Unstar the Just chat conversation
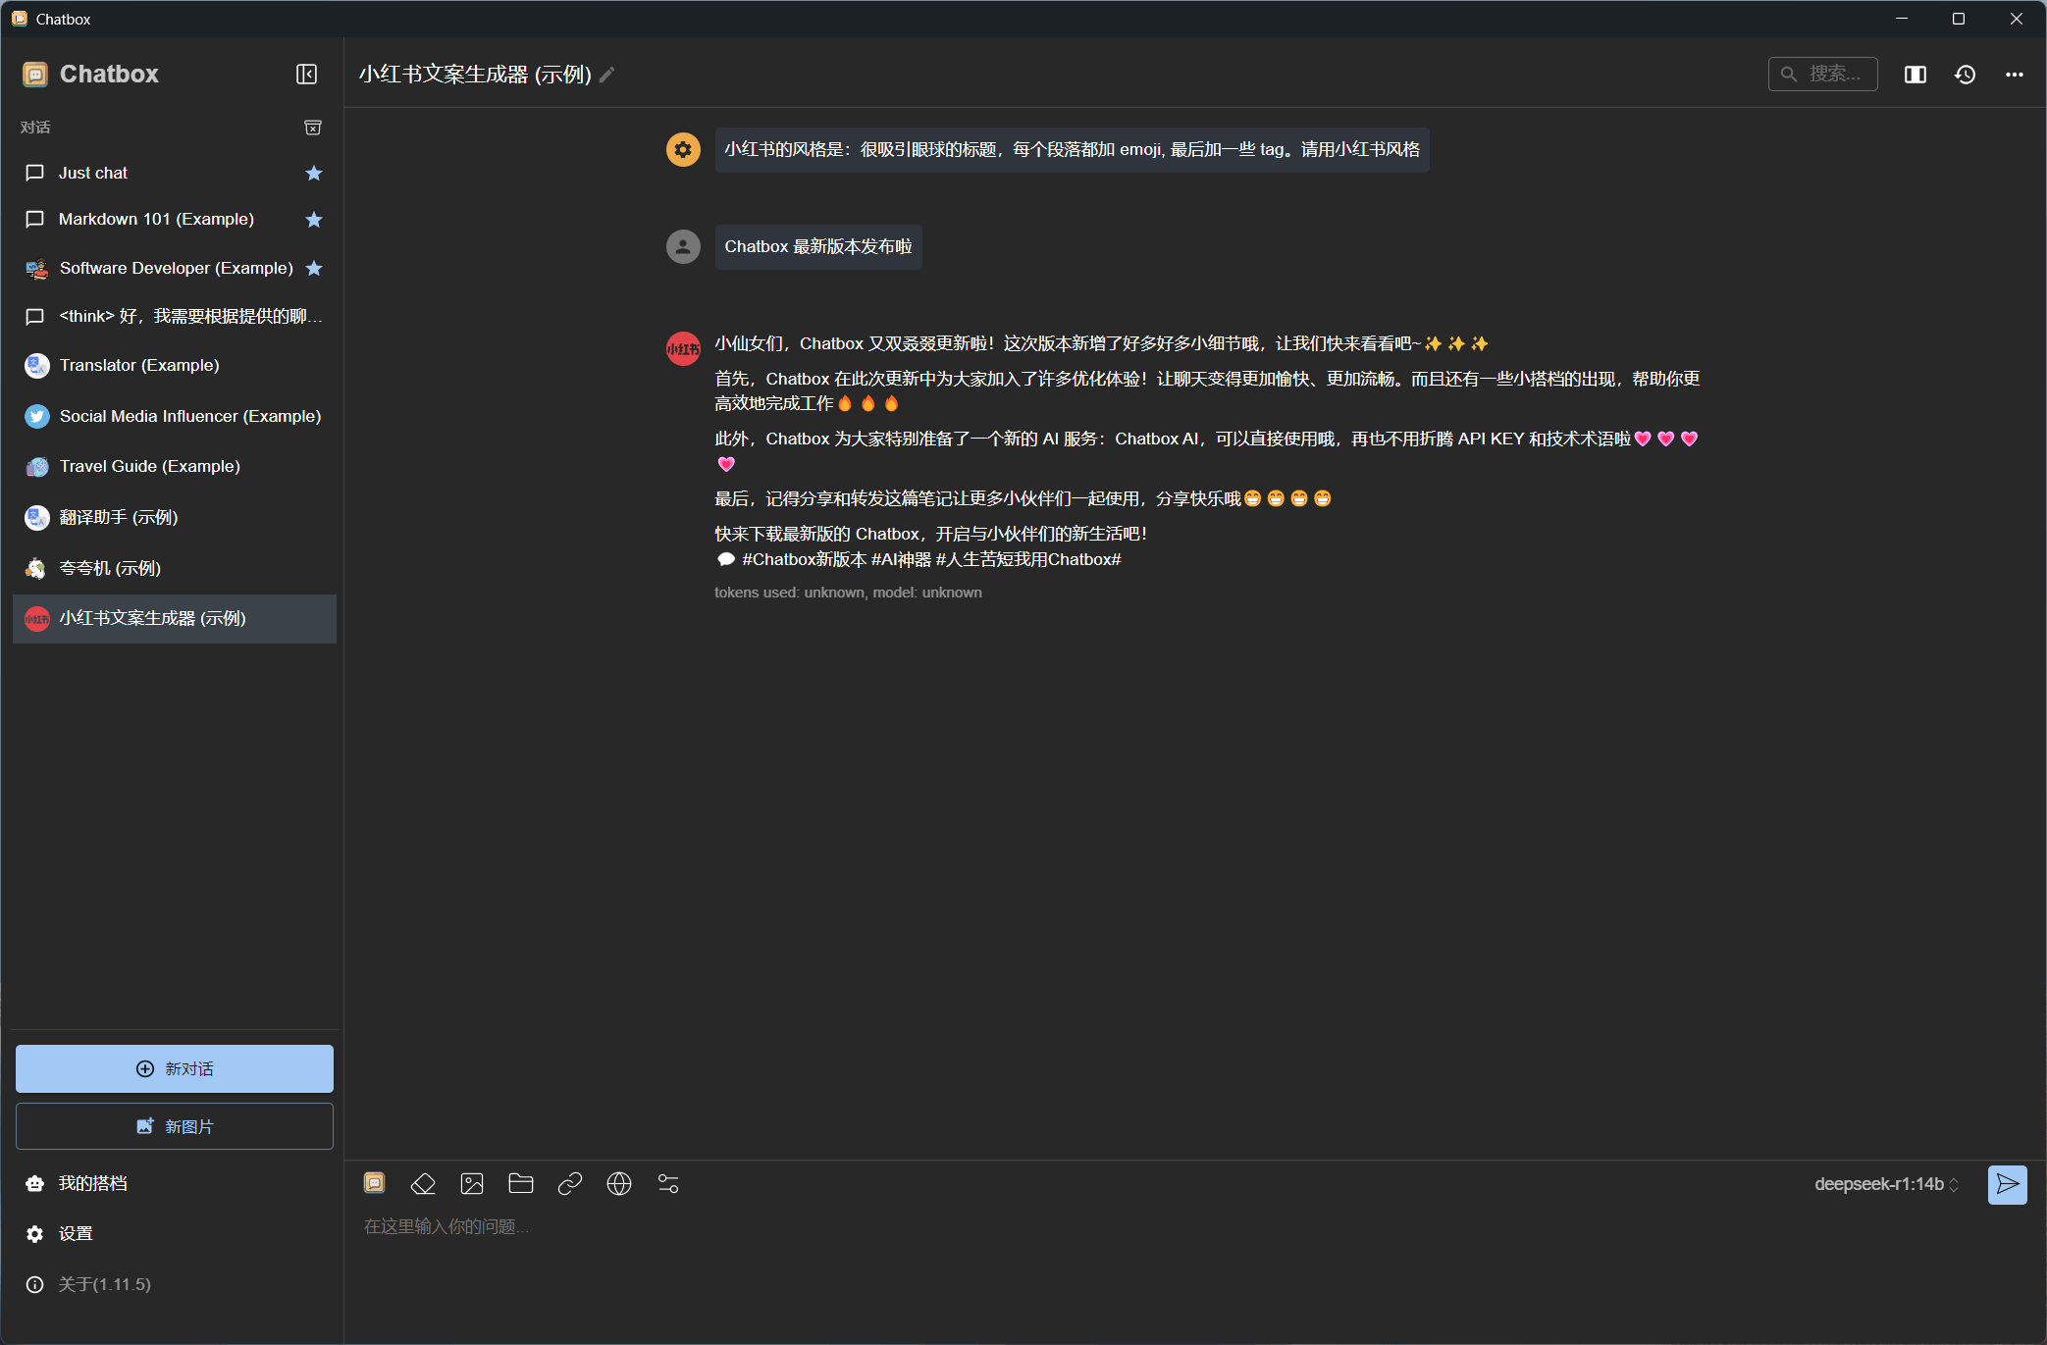 pyautogui.click(x=314, y=173)
